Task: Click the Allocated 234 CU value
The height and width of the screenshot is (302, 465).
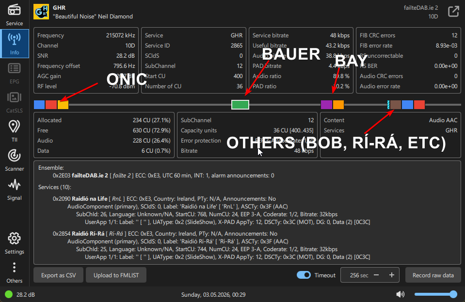Action: pos(152,120)
